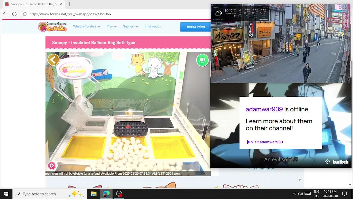The height and width of the screenshot is (199, 353).
Task: Expand What is Toreba? menu
Action: point(87,27)
